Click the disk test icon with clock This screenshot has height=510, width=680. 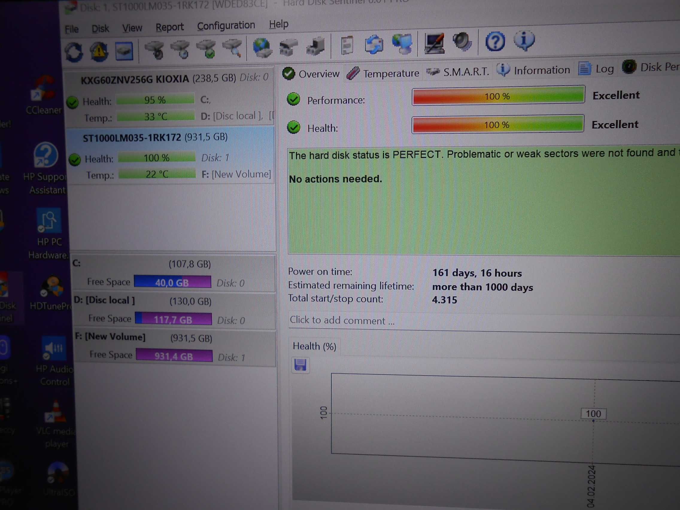180,49
